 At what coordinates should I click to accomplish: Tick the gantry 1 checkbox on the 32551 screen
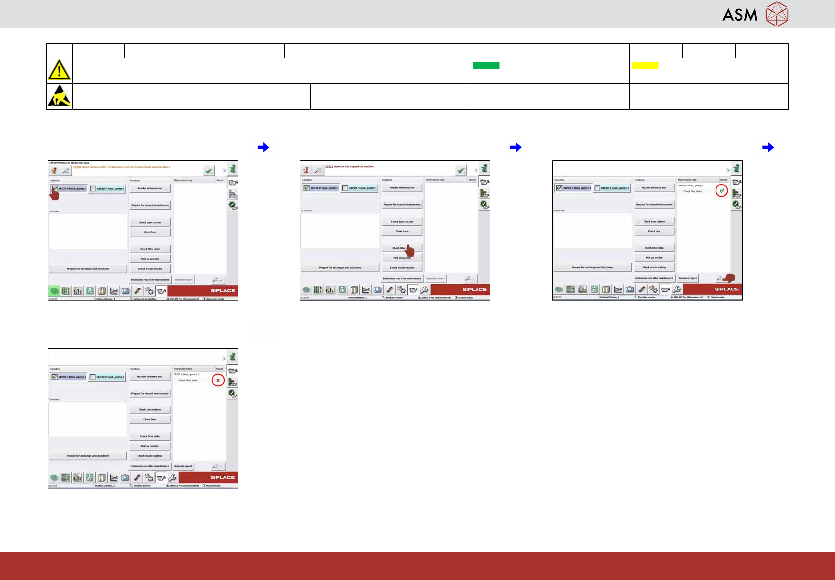point(345,188)
